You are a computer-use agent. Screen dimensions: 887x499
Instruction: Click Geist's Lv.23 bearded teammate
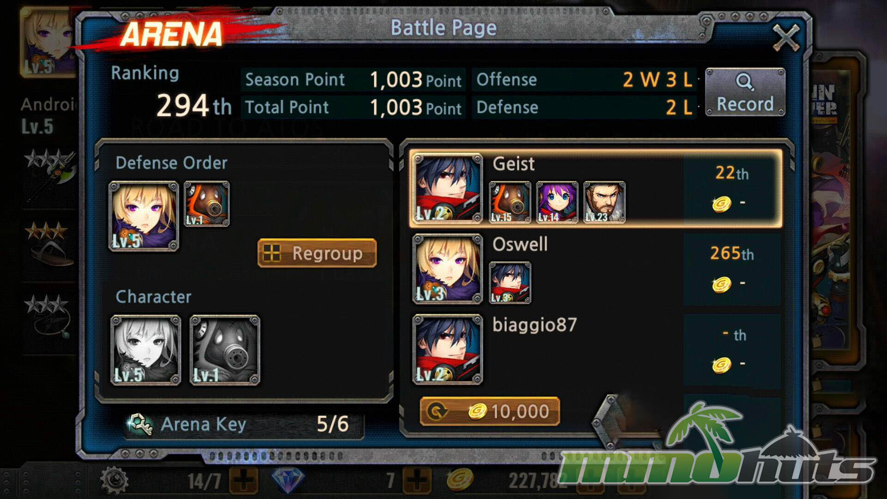pos(604,202)
